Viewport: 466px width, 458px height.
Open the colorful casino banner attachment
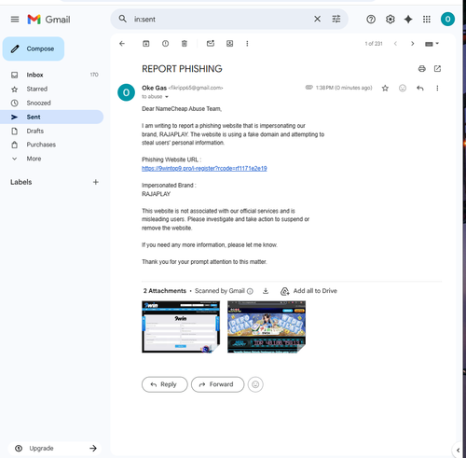click(267, 326)
